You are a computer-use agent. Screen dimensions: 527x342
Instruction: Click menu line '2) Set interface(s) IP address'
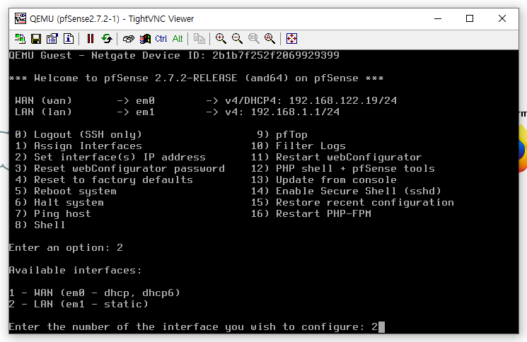pyautogui.click(x=110, y=158)
